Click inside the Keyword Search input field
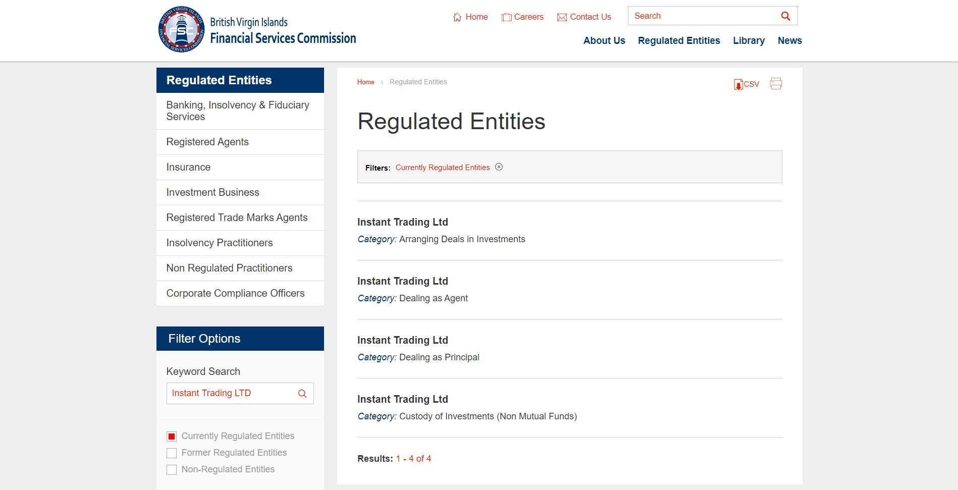958x490 pixels. pyautogui.click(x=230, y=393)
